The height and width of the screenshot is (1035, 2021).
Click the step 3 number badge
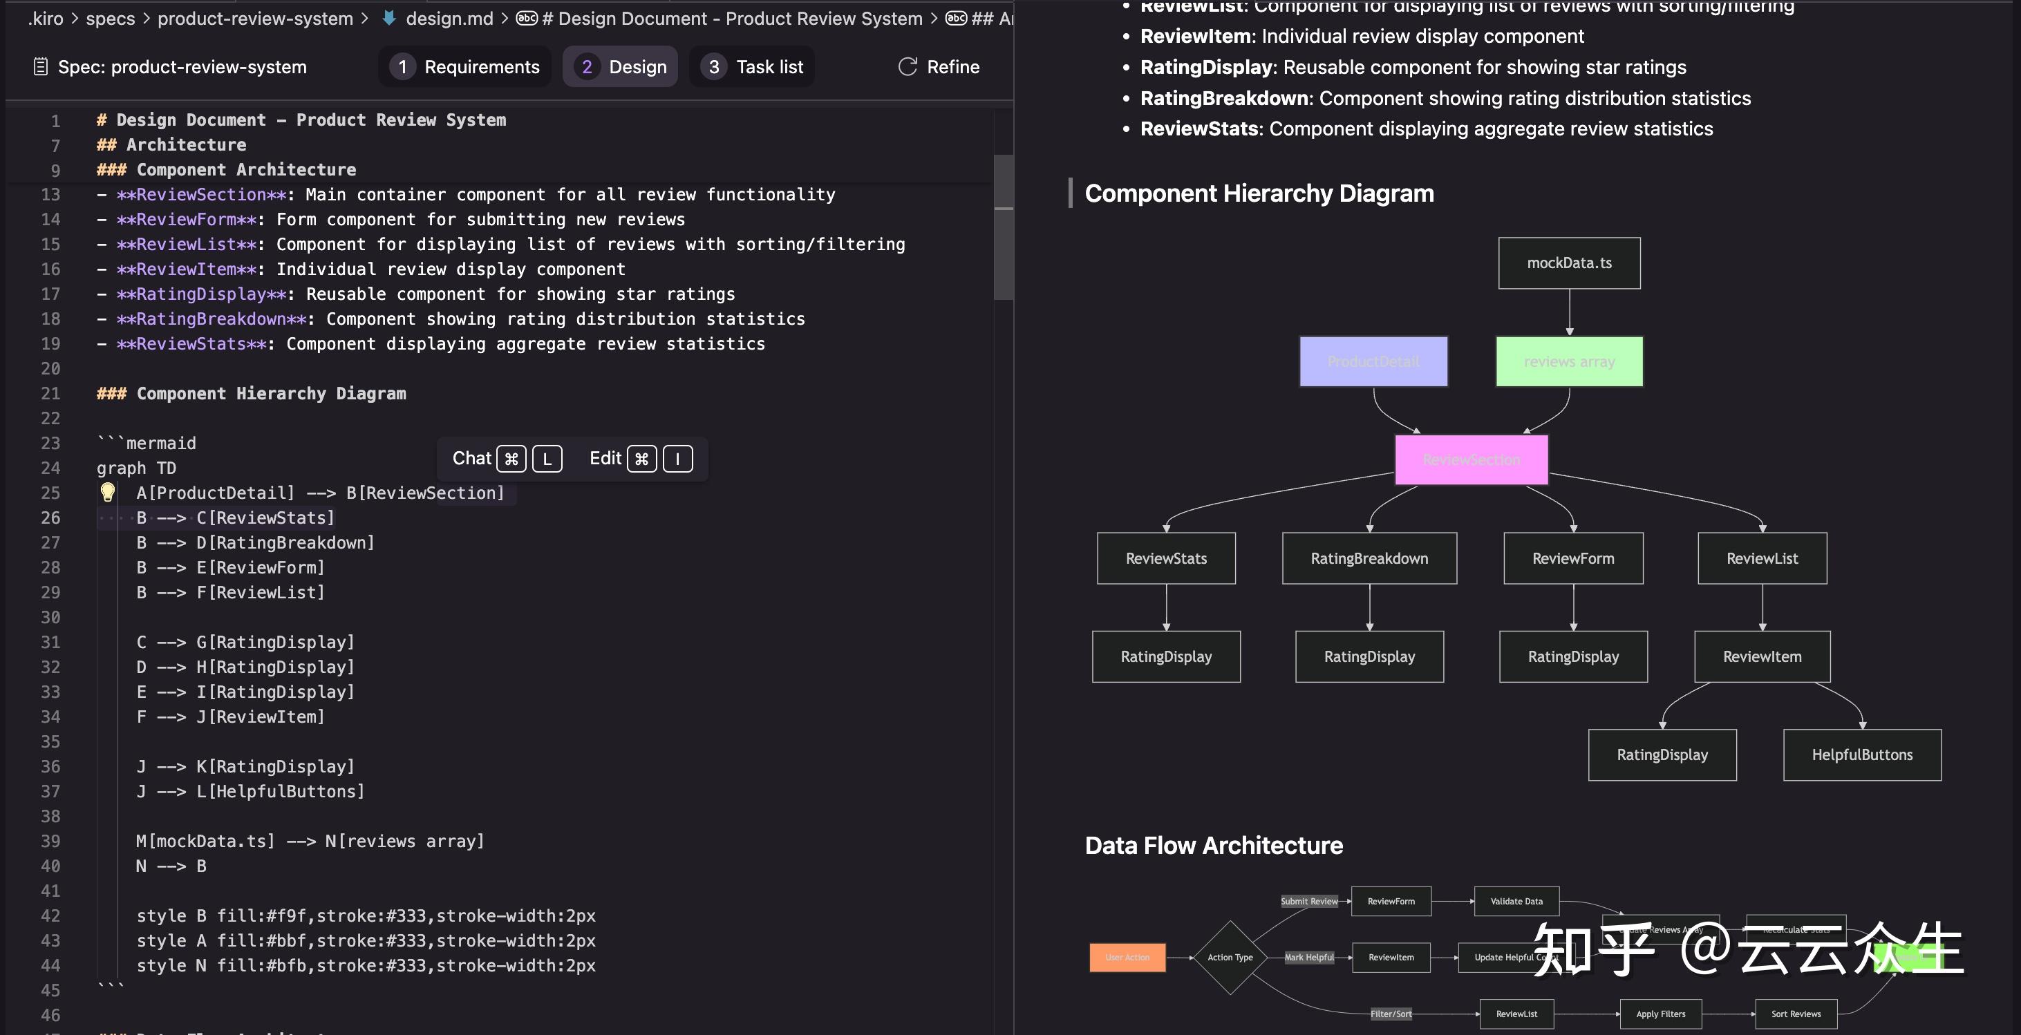pos(713,66)
